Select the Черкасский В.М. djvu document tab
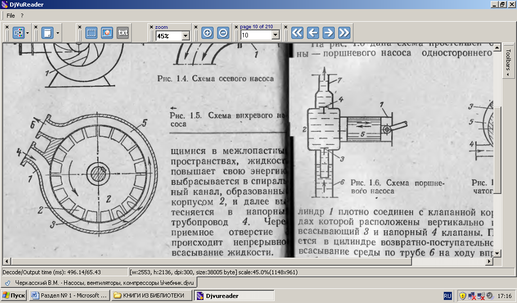Viewport: 517px width, 303px height. pos(99,283)
